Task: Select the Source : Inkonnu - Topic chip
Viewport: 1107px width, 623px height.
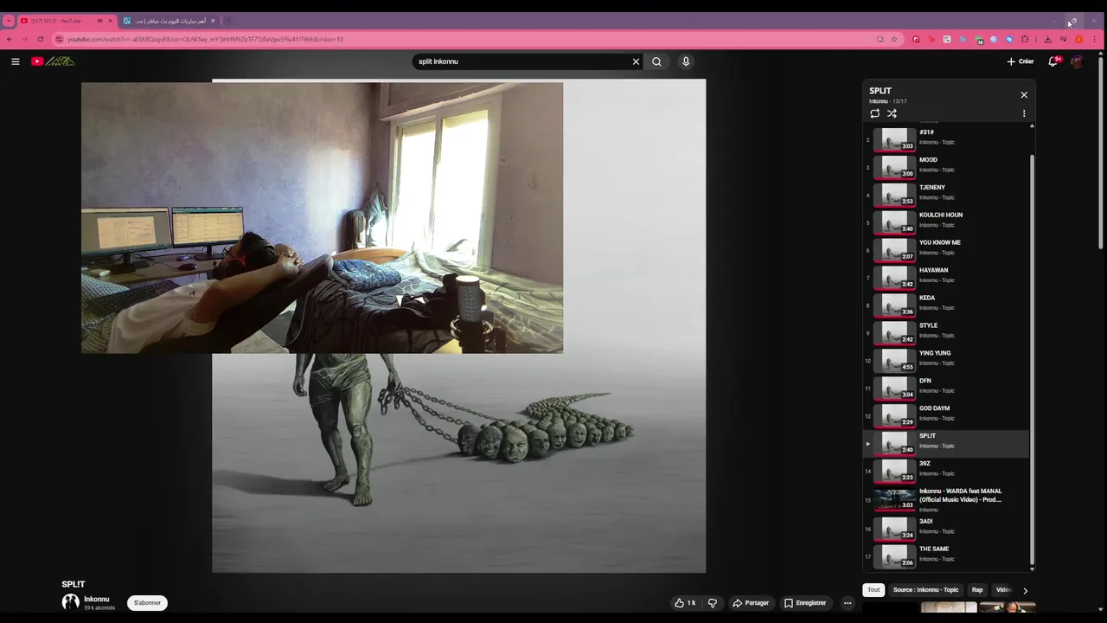Action: coord(925,590)
